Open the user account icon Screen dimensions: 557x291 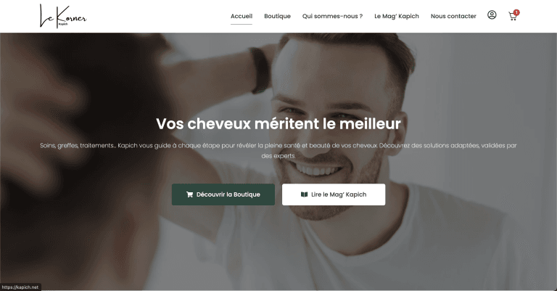tap(492, 15)
